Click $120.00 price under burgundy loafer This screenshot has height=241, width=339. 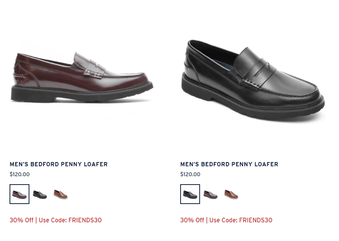tap(20, 174)
